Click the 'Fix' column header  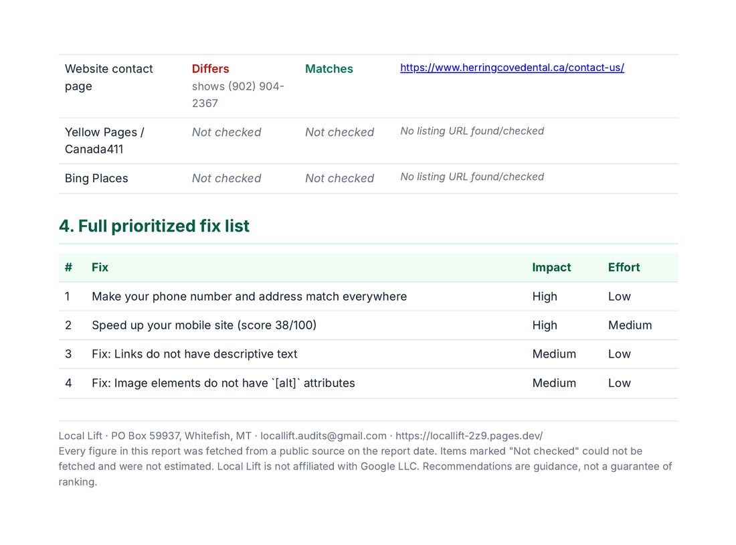click(x=100, y=267)
